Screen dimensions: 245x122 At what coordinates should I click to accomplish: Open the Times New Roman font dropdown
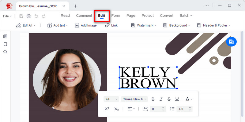(134, 99)
